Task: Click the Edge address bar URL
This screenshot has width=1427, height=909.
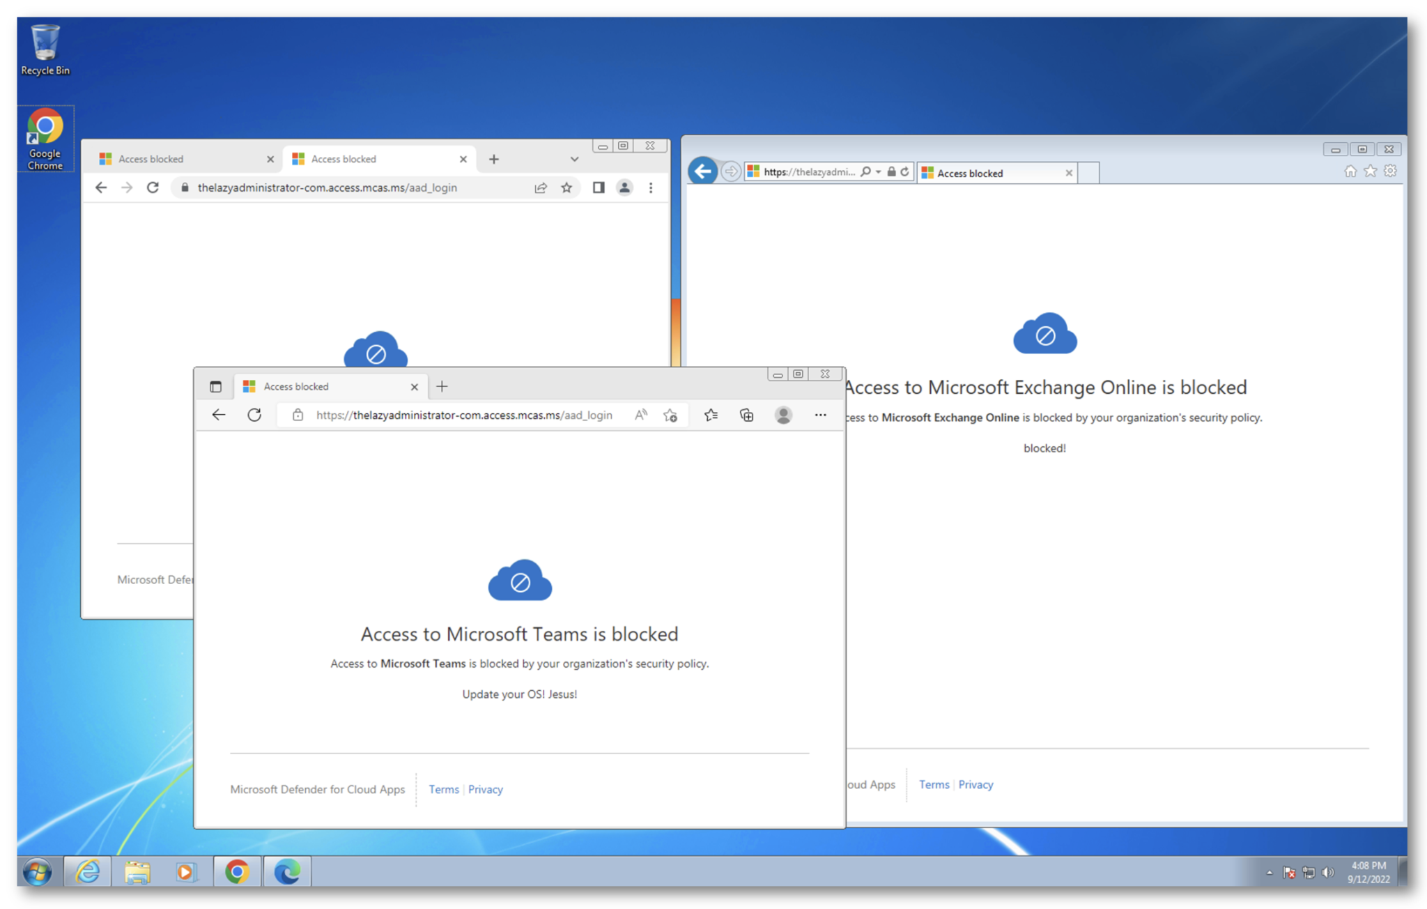Action: pyautogui.click(x=464, y=415)
